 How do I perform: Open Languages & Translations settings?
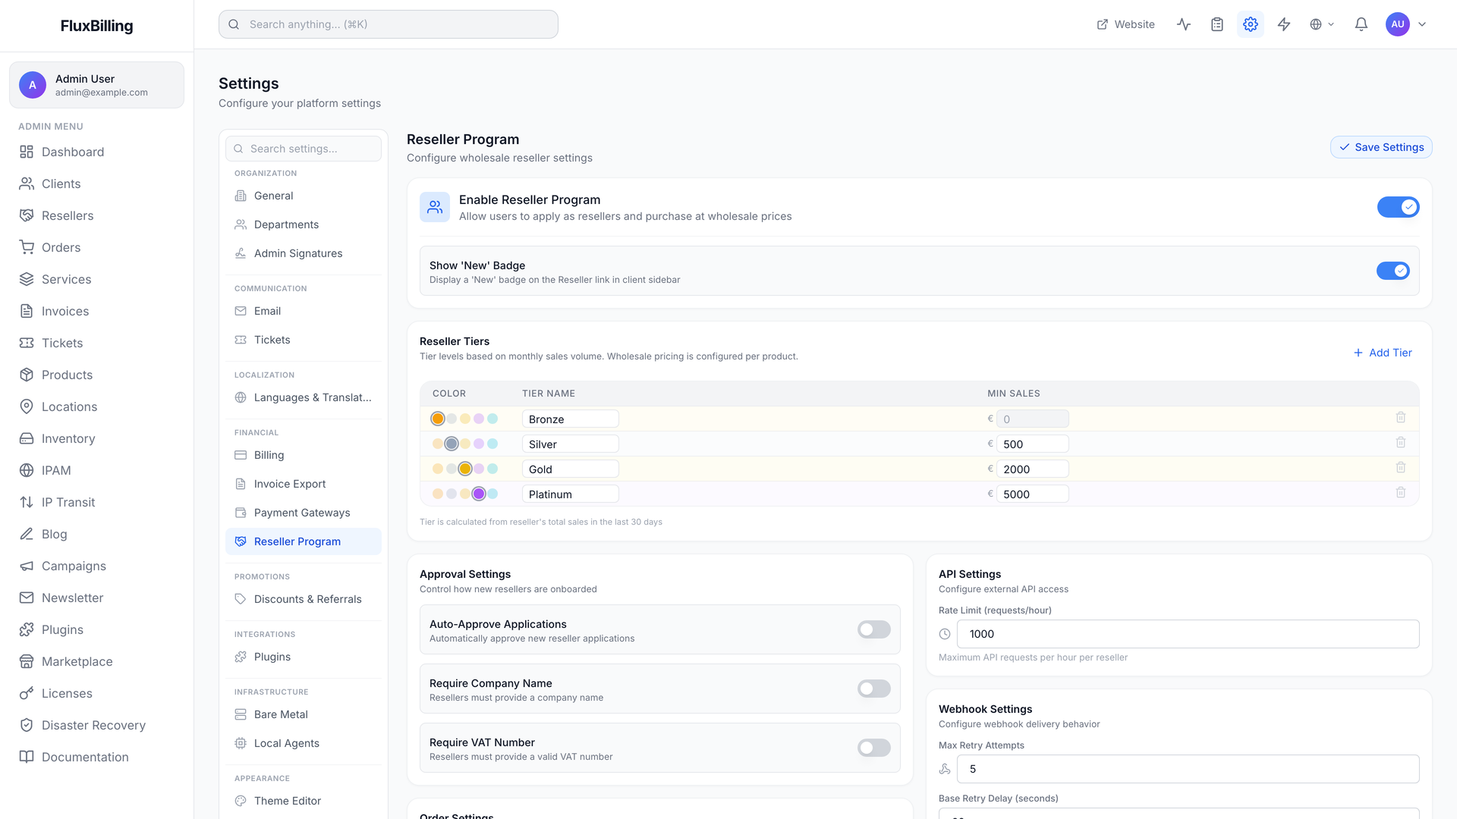point(304,397)
